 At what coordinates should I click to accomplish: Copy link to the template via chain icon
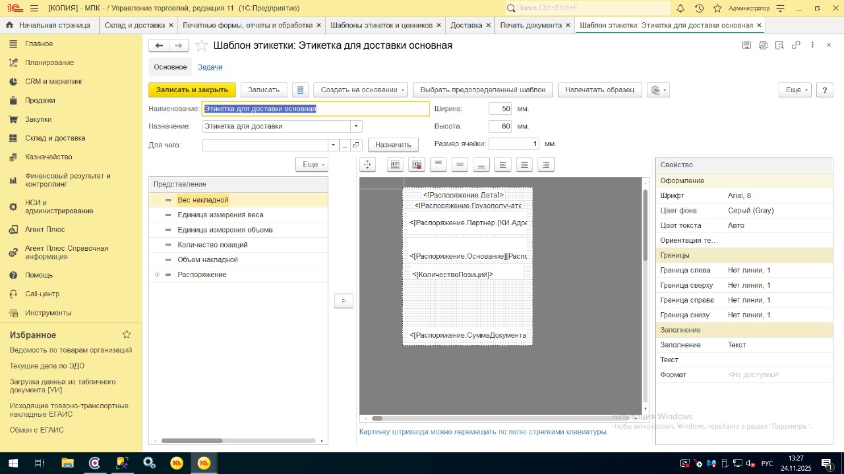click(x=796, y=45)
